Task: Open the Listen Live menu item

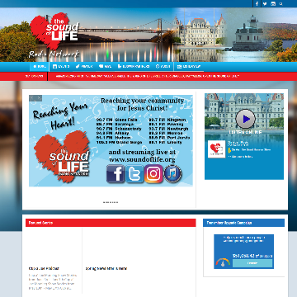Action: point(189,67)
